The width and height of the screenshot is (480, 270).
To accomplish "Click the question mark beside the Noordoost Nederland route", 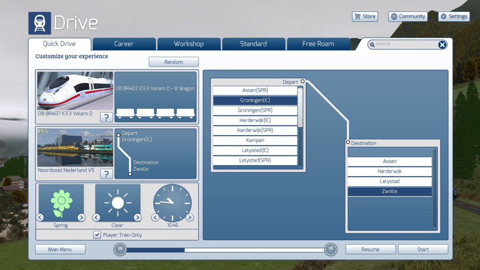I will point(107,174).
